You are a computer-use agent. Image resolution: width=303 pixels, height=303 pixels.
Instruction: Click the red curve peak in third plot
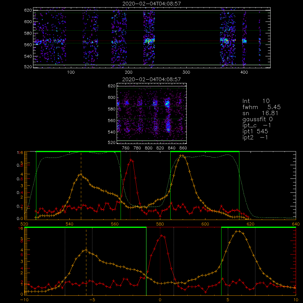coord(131,160)
